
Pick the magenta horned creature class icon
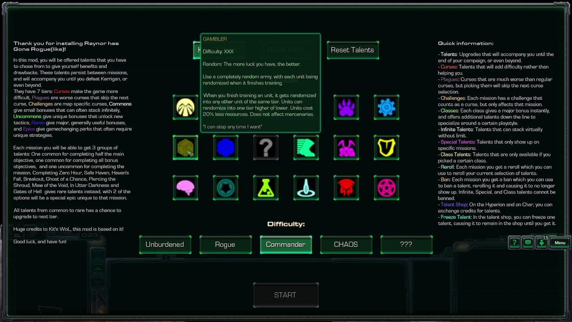click(x=346, y=148)
